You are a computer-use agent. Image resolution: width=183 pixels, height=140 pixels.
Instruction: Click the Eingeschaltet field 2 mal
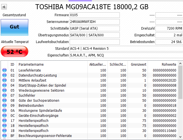point(169,35)
